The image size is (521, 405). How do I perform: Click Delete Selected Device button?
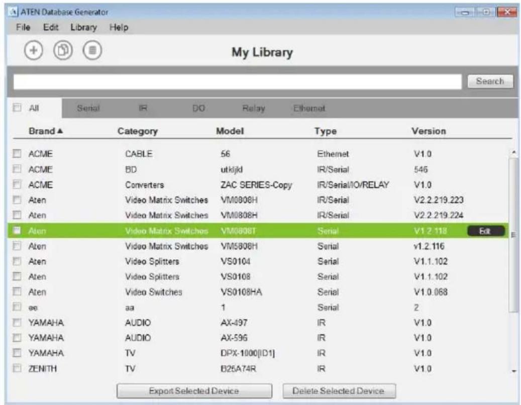click(x=339, y=391)
